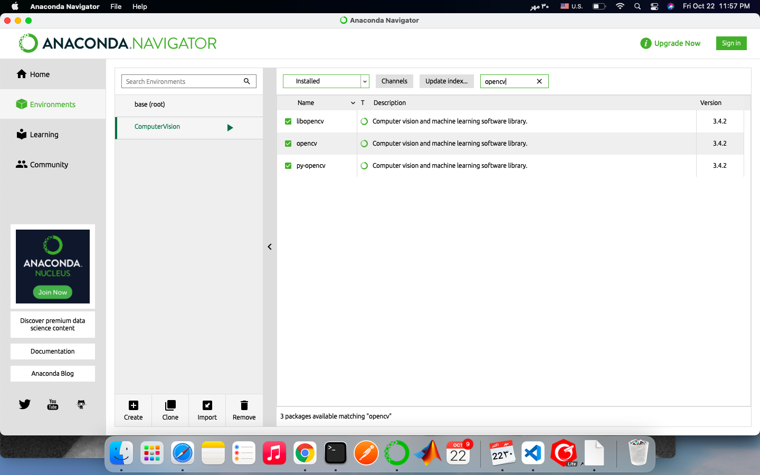
Task: Collapse the environments panel with left chevron
Action: click(270, 246)
